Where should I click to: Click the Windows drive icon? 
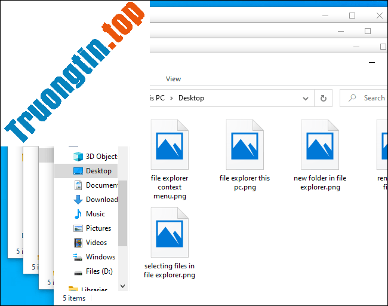pyautogui.click(x=78, y=257)
